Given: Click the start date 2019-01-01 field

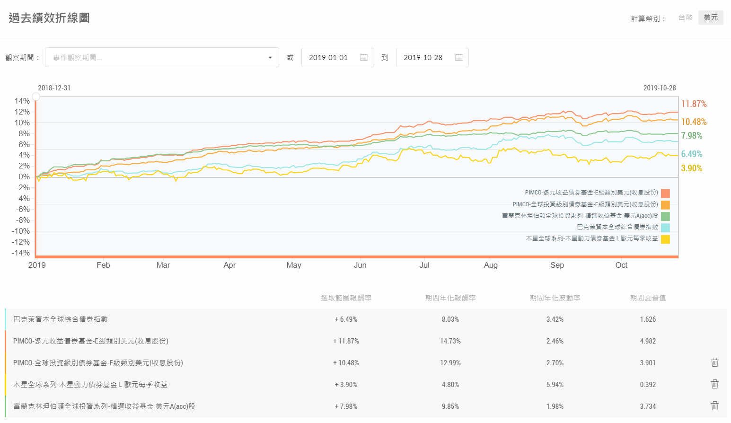Looking at the screenshot, I should tap(329, 57).
